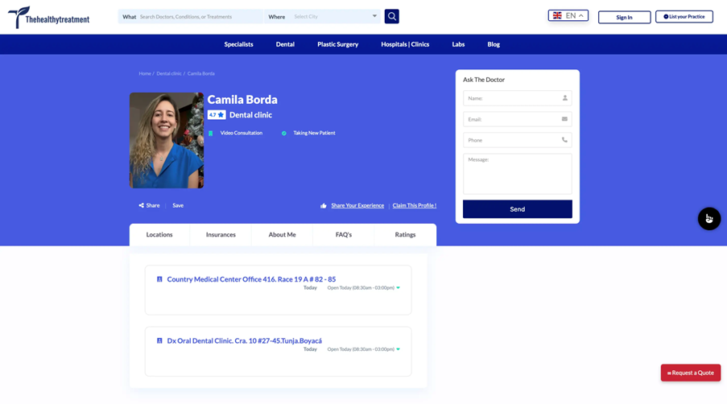Image resolution: width=727 pixels, height=404 pixels.
Task: Open the accessibility widget button
Action: tap(708, 219)
